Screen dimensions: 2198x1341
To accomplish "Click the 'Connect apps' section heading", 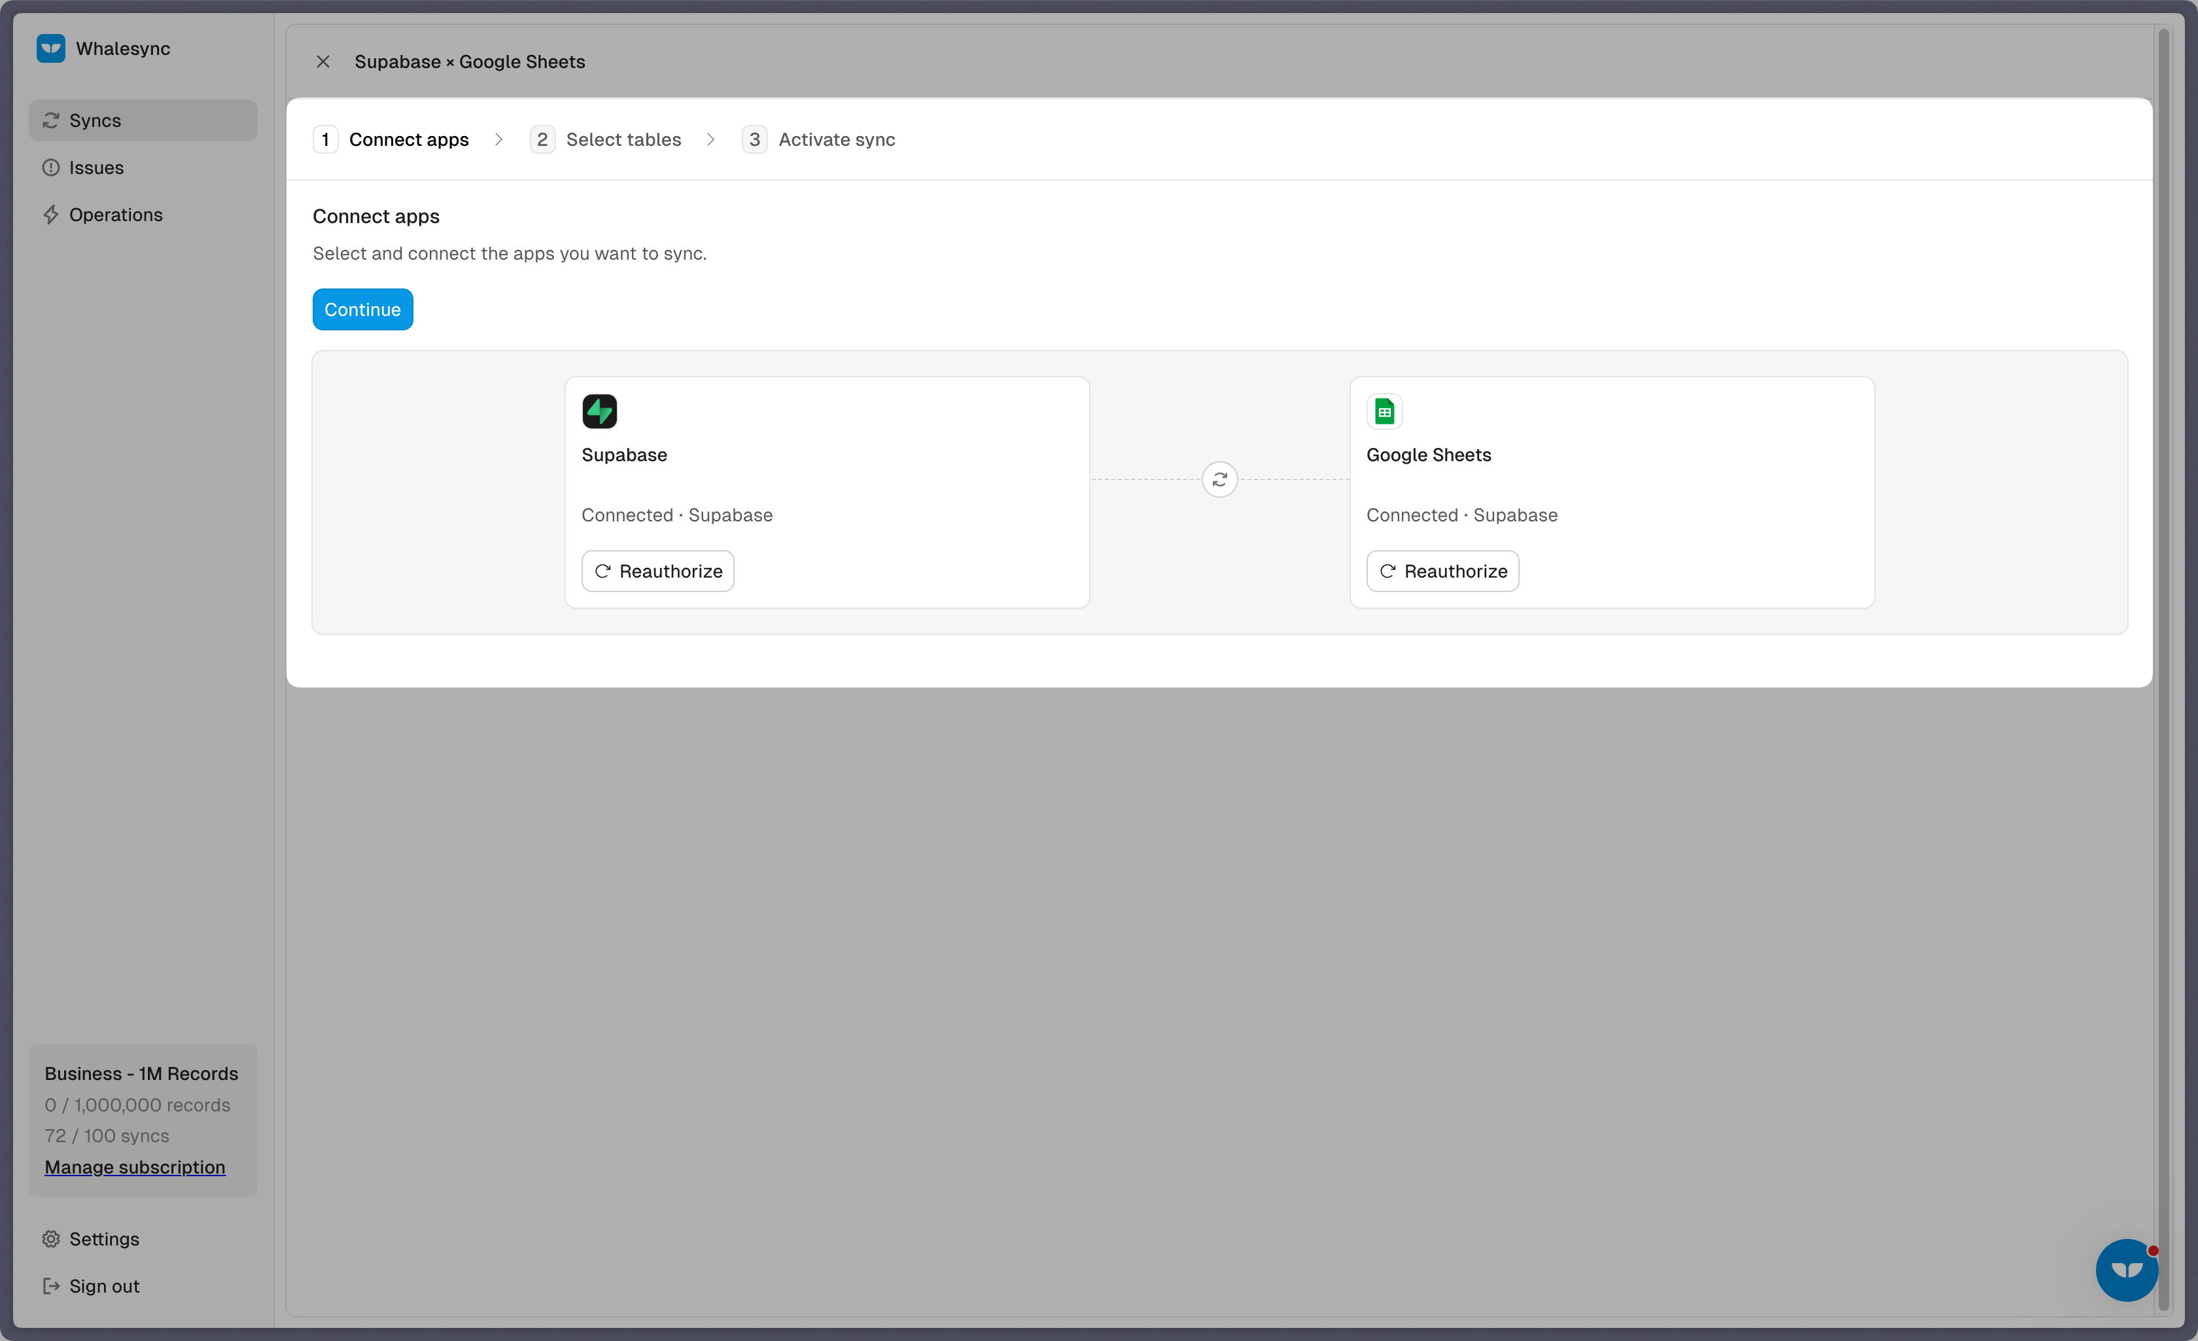I will pos(376,216).
